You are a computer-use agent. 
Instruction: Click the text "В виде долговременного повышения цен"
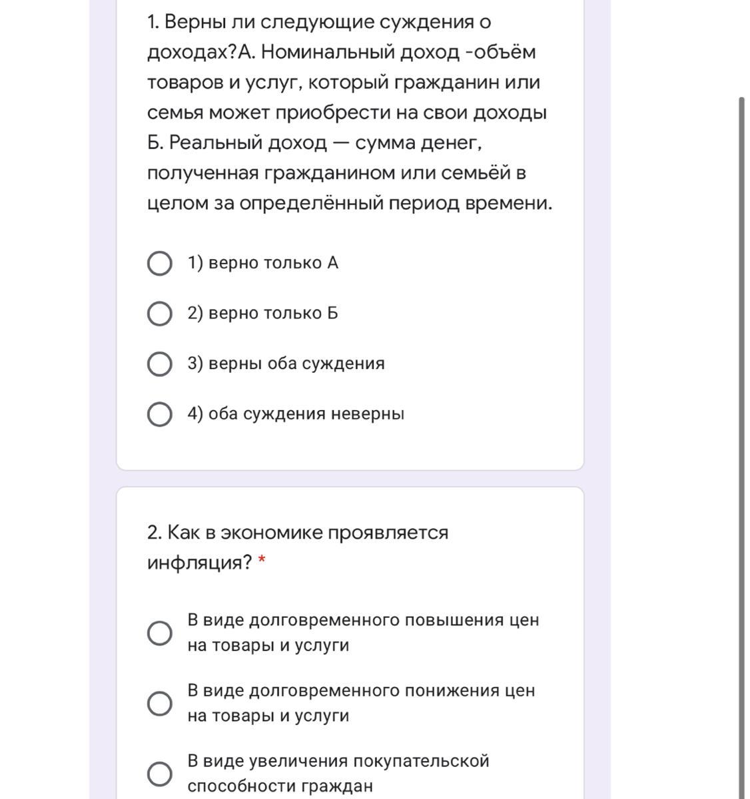(363, 621)
